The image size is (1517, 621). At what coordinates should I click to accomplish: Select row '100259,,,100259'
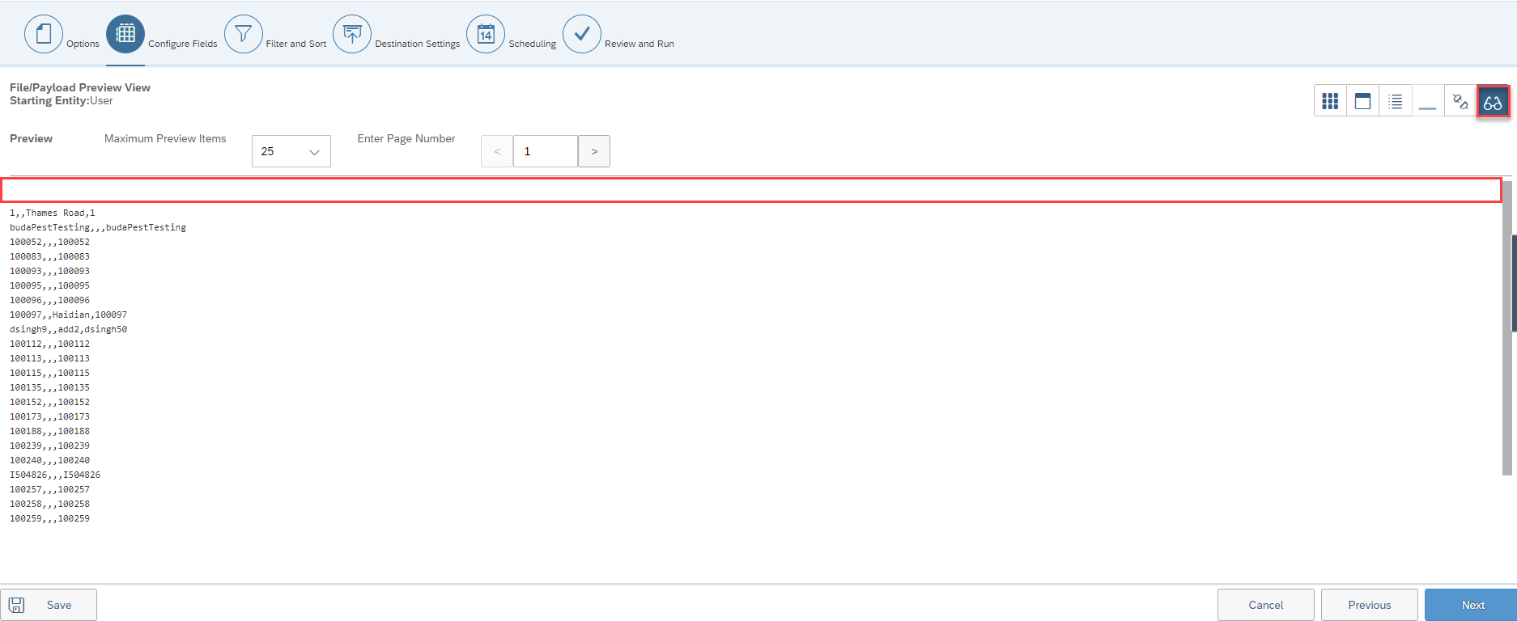coord(50,518)
